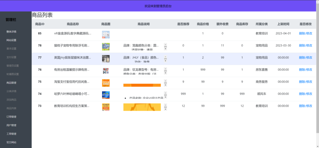Collapse the 商品管理 sidebar section
The width and height of the screenshot is (319, 148).
pos(11,83)
